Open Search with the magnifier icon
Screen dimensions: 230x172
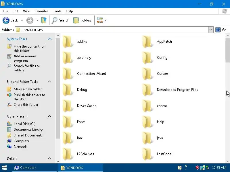(54, 20)
